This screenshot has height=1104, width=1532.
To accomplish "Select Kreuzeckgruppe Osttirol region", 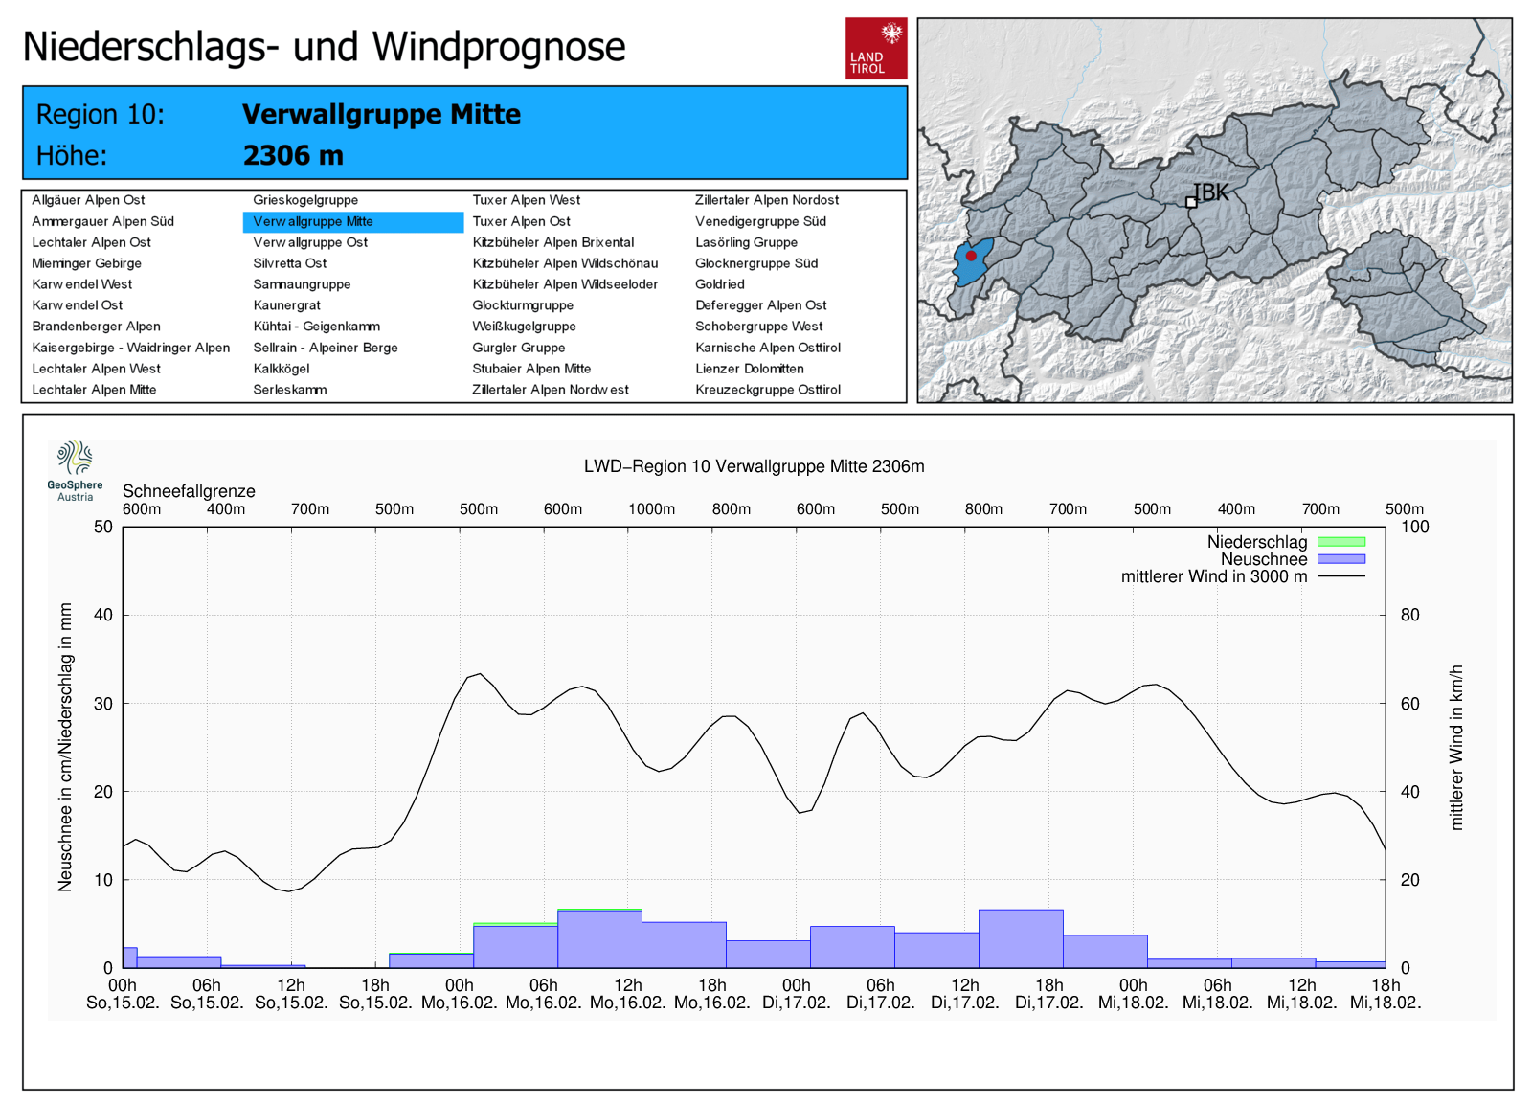I will 767,390.
